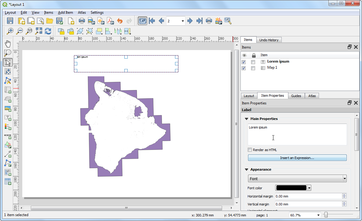Lock the Map 1 item
Screen dimensions: 362x221
pos(253,68)
